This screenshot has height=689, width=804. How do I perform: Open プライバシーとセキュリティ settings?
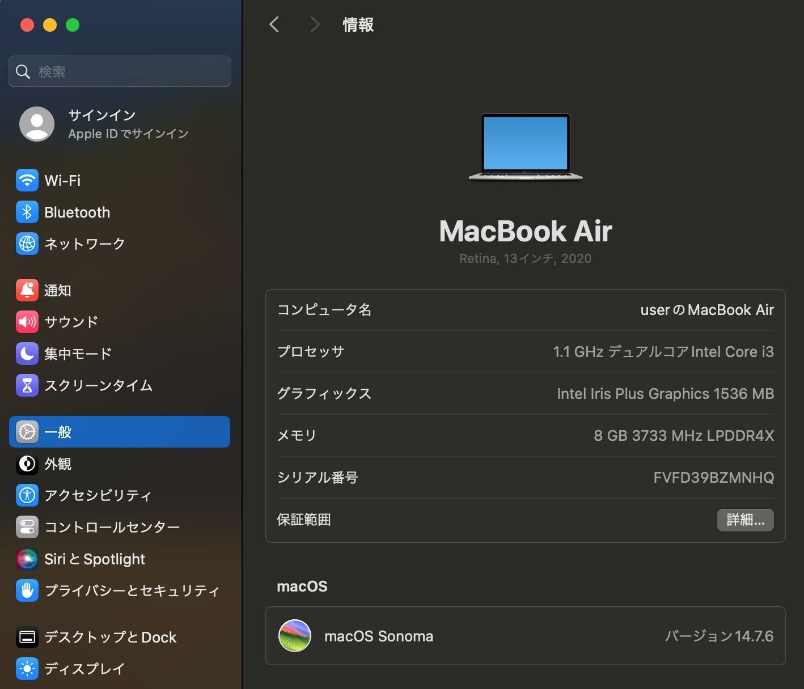120,590
